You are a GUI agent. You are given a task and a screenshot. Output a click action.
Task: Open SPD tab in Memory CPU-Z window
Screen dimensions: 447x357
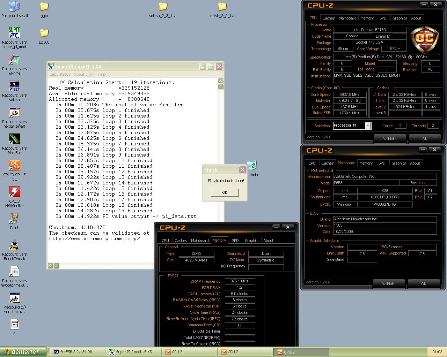pyautogui.click(x=235, y=241)
